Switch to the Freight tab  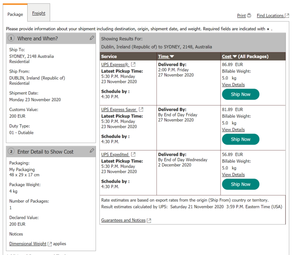[x=39, y=13]
